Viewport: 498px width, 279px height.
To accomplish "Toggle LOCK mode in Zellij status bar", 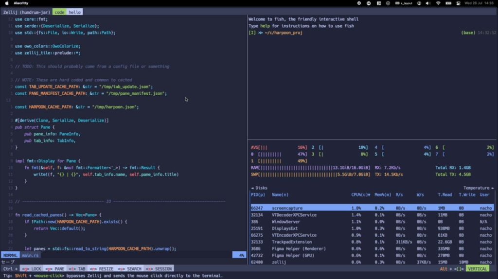I will pyautogui.click(x=32, y=268).
